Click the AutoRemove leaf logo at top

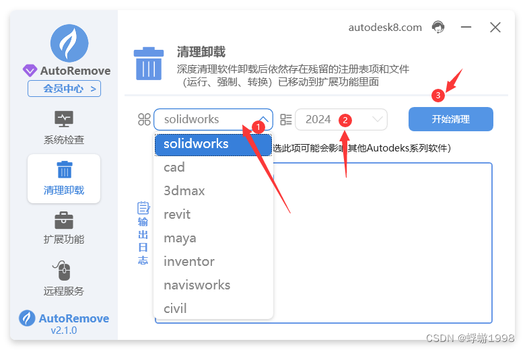pos(69,43)
